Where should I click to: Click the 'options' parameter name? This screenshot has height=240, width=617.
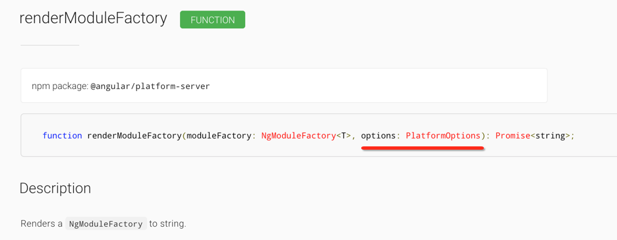(378, 136)
